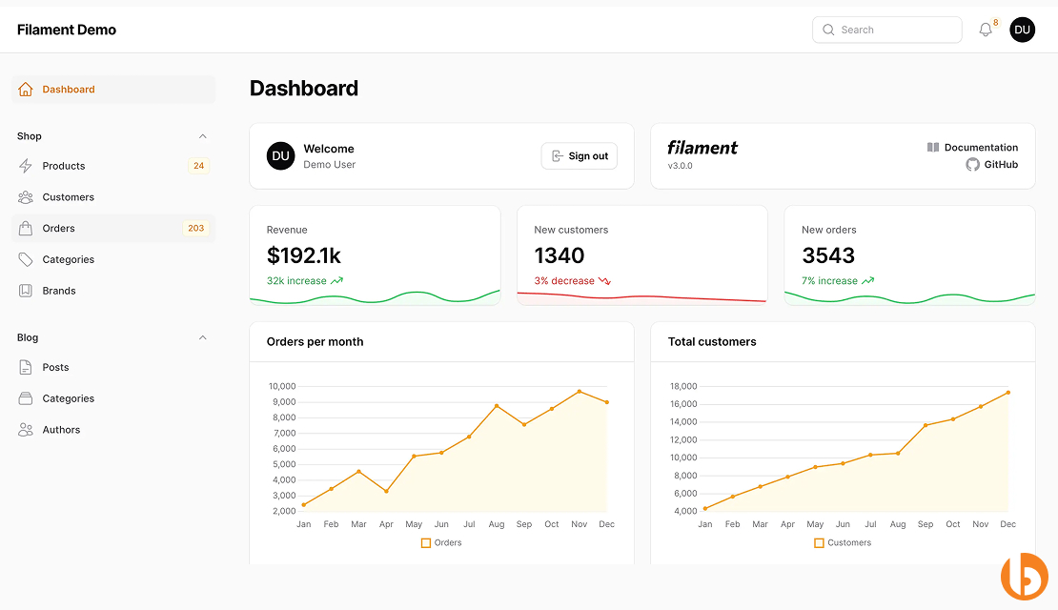Click the Orders shopping bag icon
The height and width of the screenshot is (610, 1058).
point(26,228)
